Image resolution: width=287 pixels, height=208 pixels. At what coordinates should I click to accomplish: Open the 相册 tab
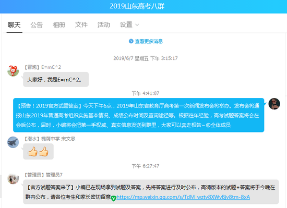pyautogui.click(x=59, y=25)
